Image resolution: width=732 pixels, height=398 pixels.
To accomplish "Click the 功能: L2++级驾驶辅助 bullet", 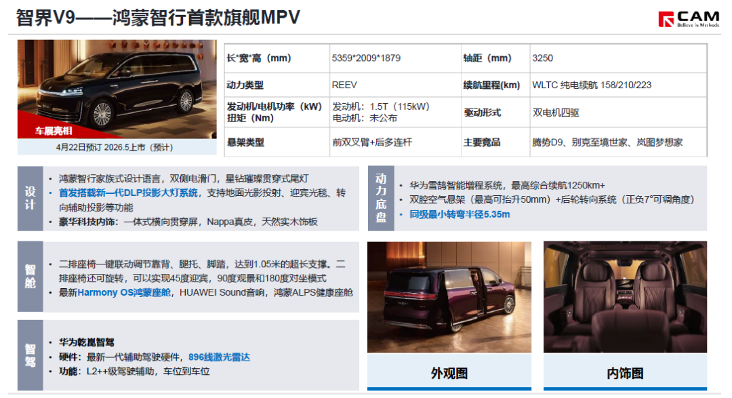I will tap(134, 372).
